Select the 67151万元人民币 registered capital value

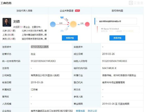tap(40, 47)
